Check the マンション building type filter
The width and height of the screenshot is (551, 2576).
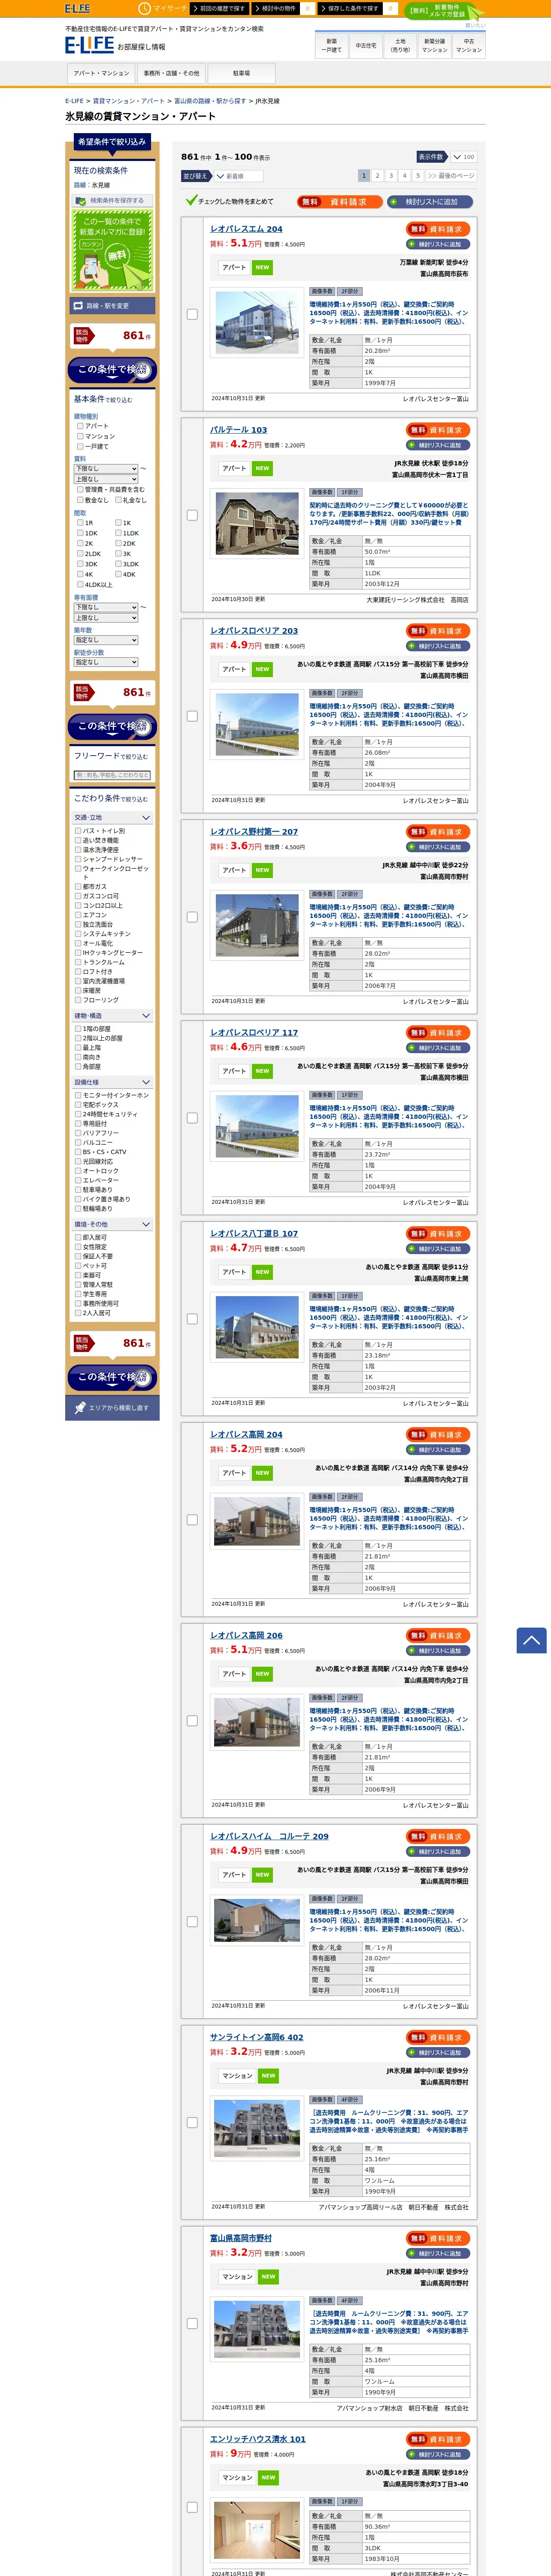pos(80,436)
